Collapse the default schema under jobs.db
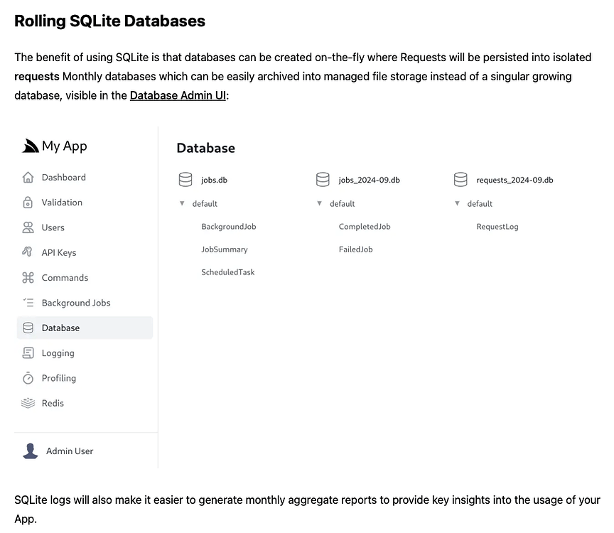The image size is (614, 533). point(182,203)
